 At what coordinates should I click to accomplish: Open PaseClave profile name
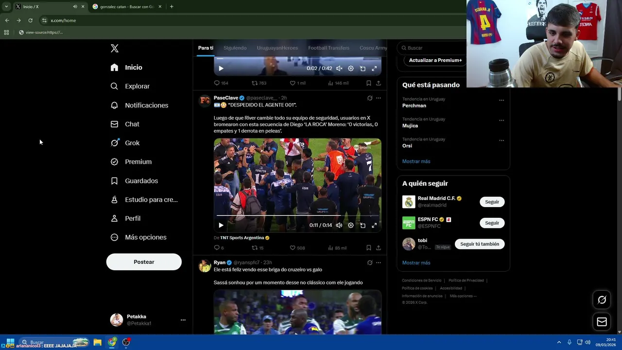[x=226, y=98]
